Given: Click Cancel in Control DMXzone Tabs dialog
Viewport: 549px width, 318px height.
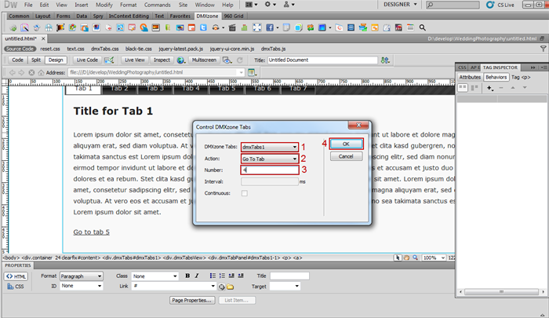Looking at the screenshot, I should (346, 156).
